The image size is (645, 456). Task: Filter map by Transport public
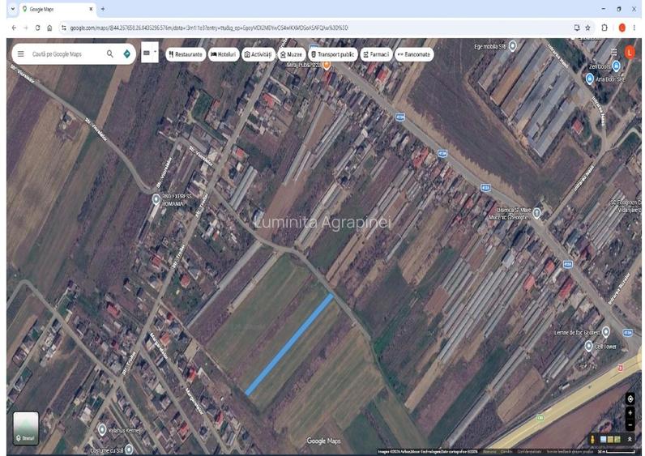click(333, 54)
